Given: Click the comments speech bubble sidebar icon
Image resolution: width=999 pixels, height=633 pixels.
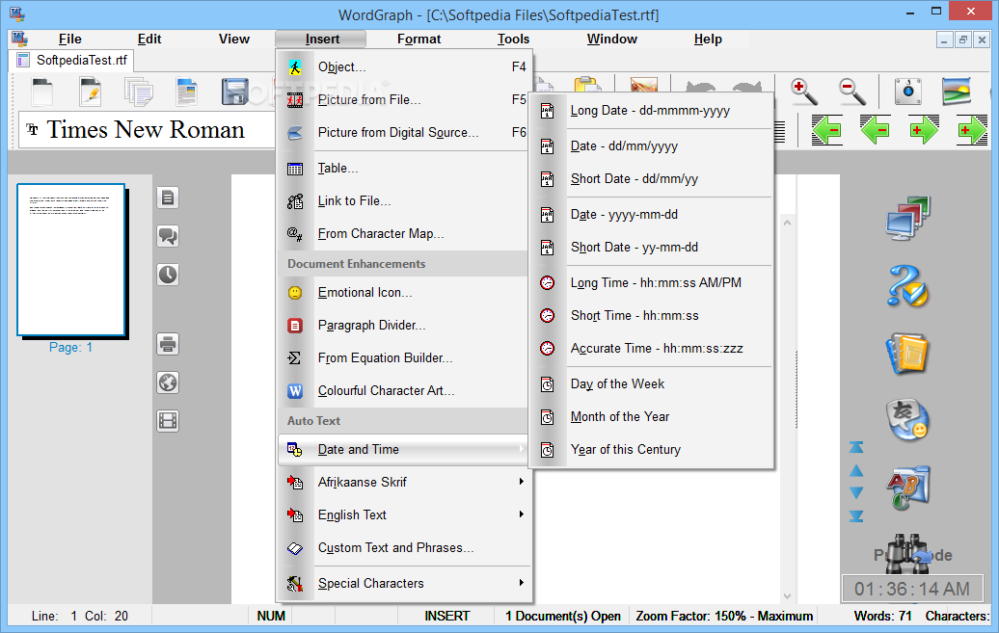Looking at the screenshot, I should pyautogui.click(x=168, y=236).
